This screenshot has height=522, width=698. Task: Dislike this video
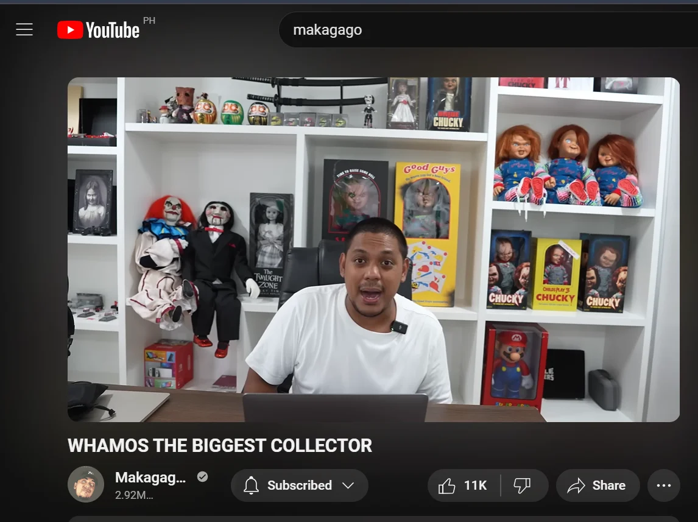coord(524,485)
